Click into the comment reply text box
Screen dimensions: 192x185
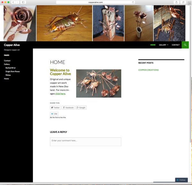click(x=85, y=142)
